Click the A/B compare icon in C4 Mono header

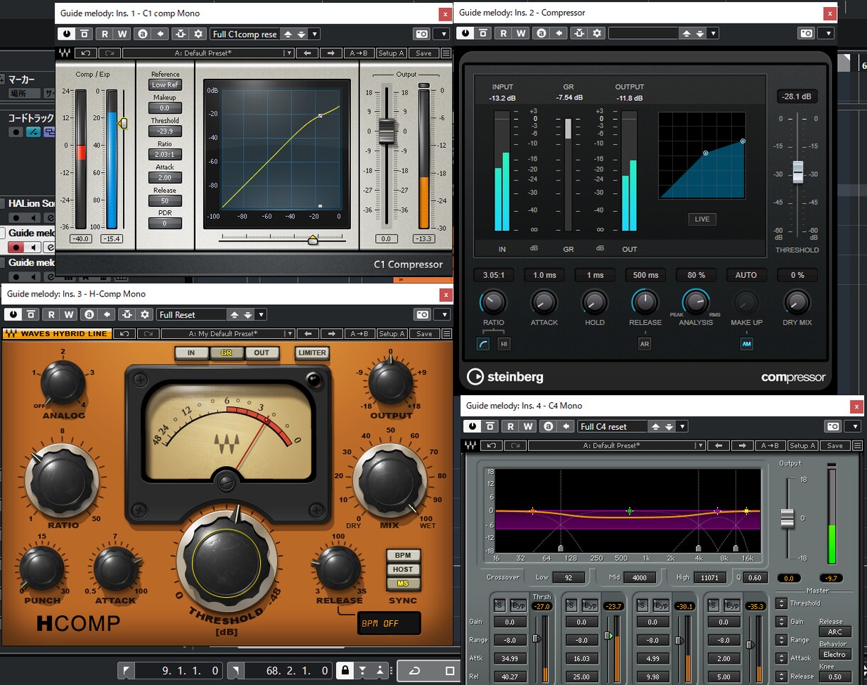pos(547,426)
